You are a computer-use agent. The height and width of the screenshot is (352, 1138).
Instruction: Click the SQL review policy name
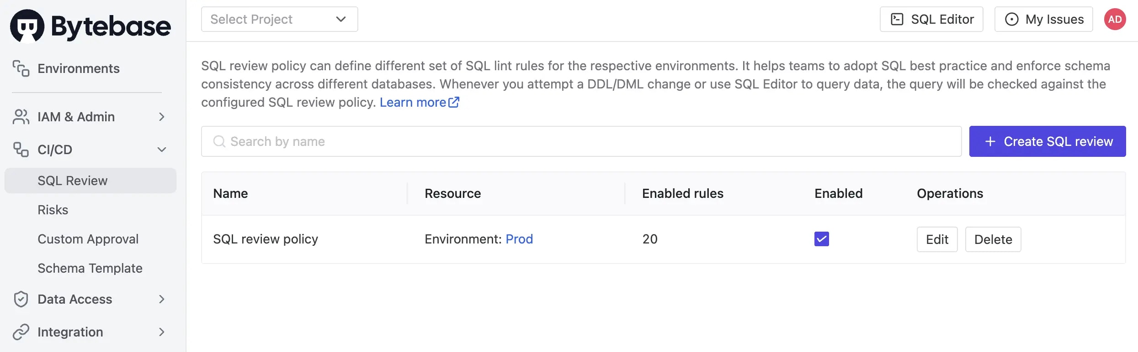point(266,239)
